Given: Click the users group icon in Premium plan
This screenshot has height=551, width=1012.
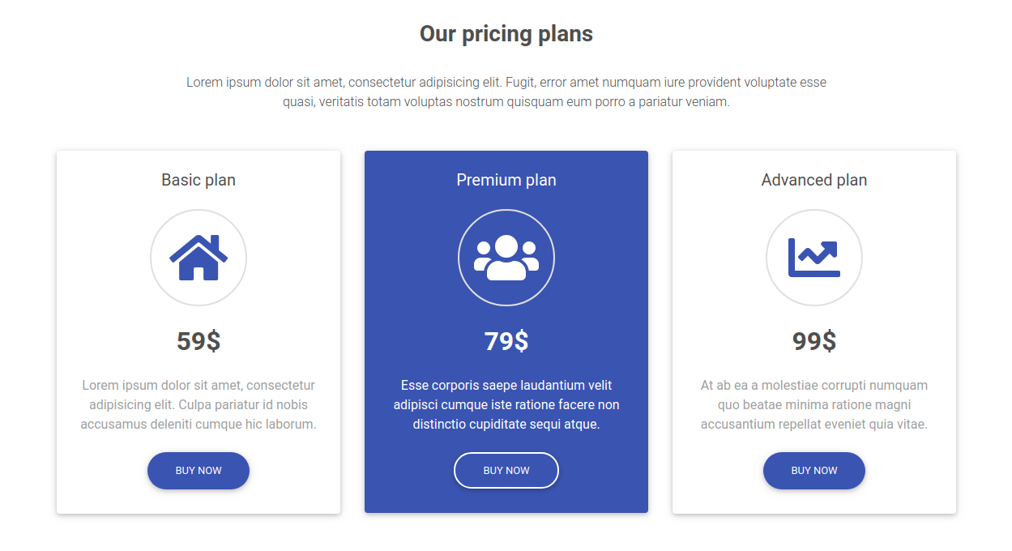Looking at the screenshot, I should (x=506, y=258).
